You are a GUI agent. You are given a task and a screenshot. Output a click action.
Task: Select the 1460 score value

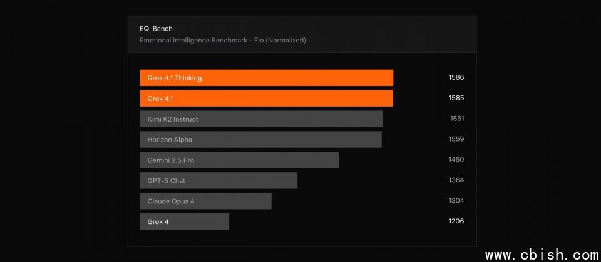456,160
